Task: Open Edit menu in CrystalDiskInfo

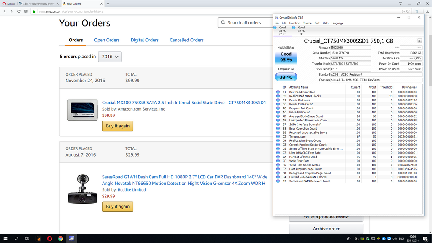Action: click(284, 24)
